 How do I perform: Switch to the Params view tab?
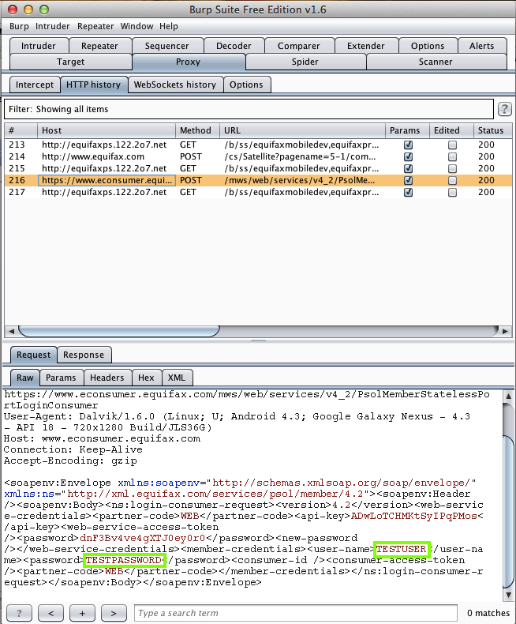pyautogui.click(x=61, y=378)
